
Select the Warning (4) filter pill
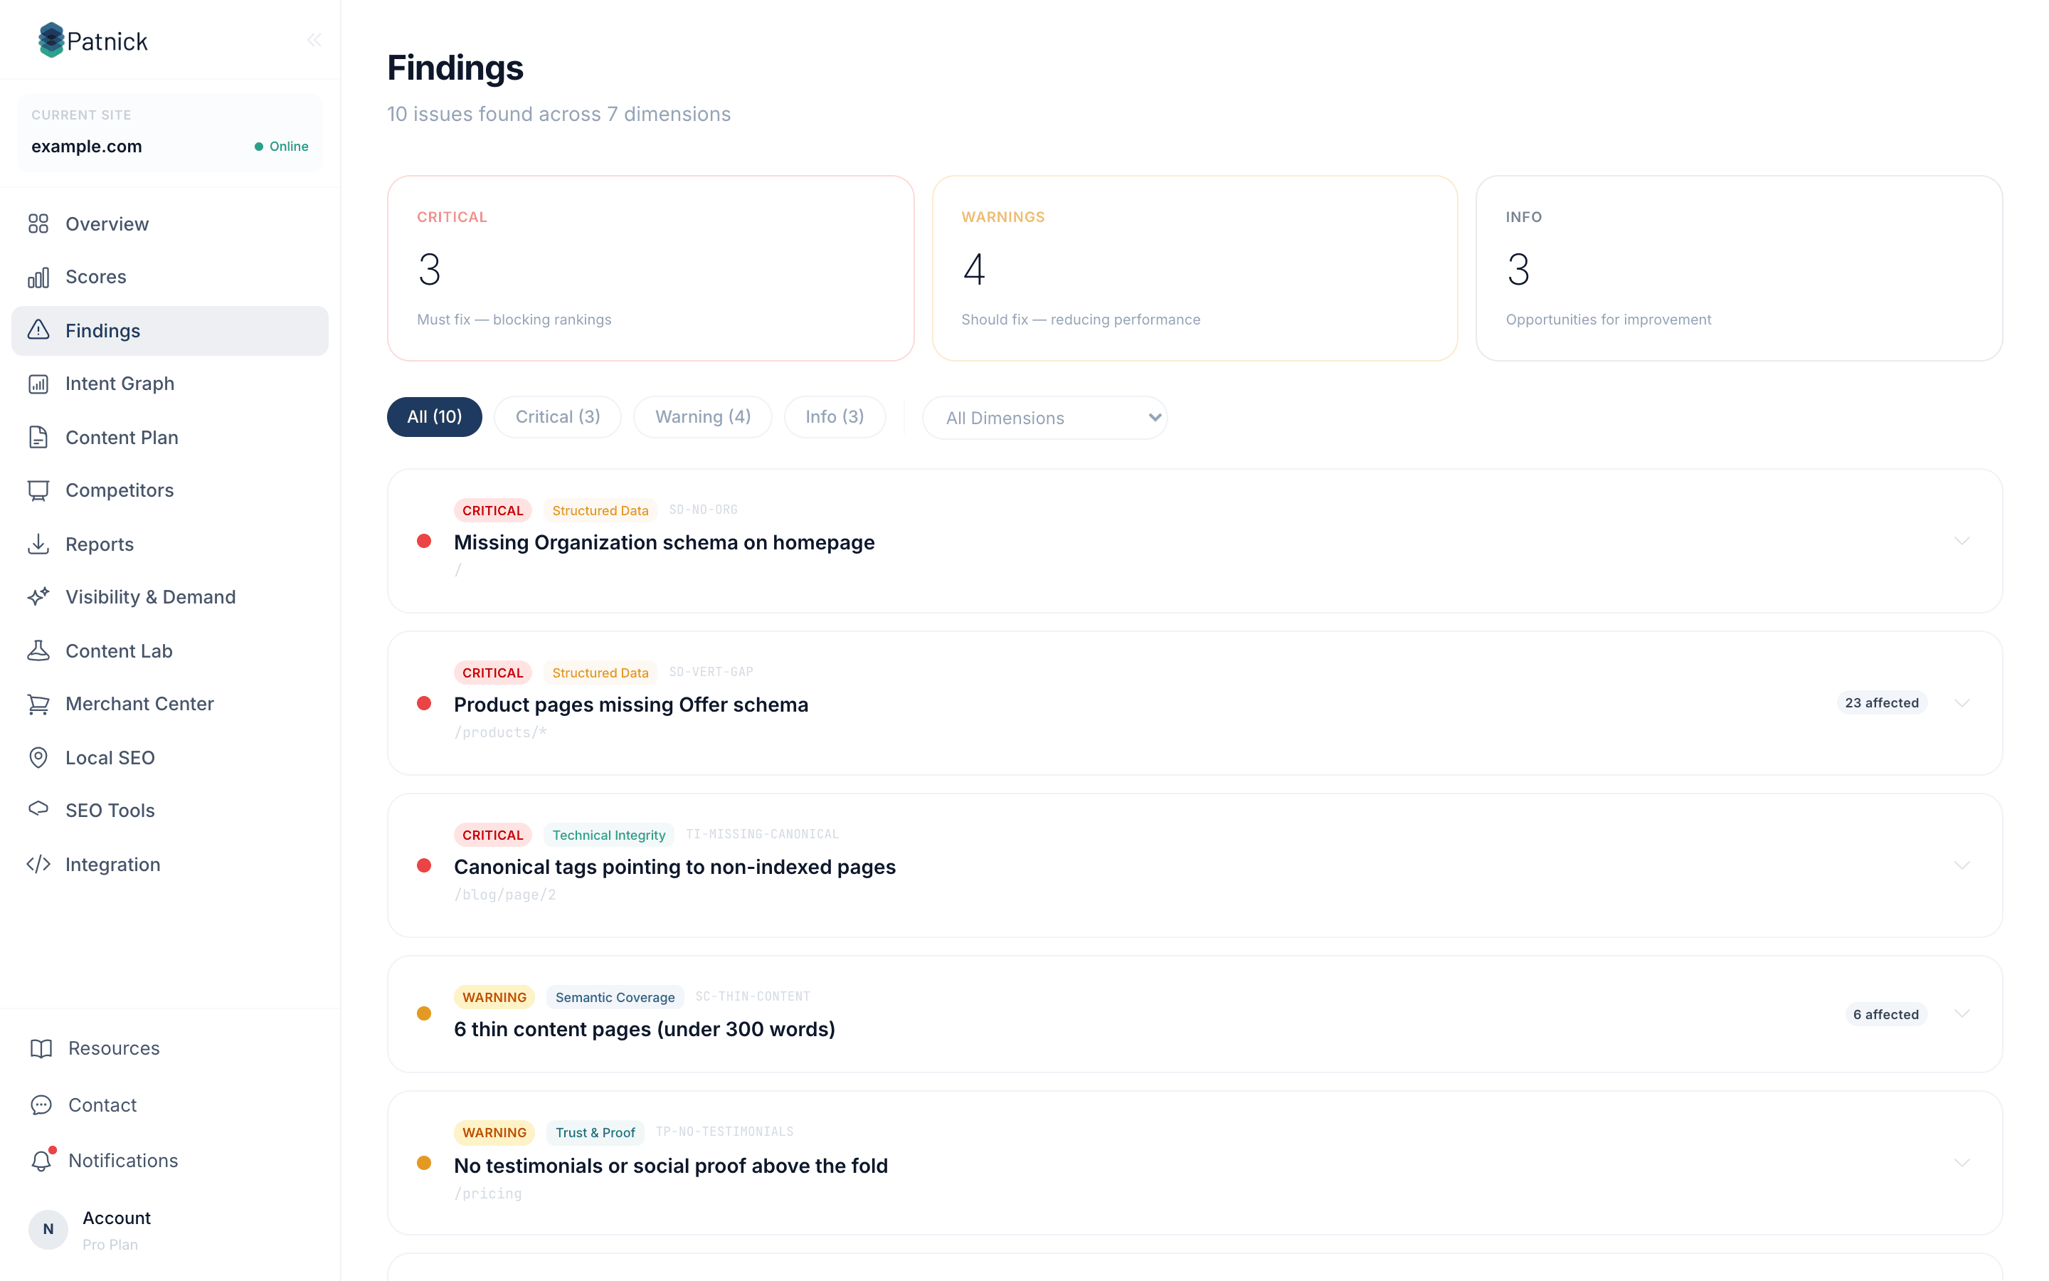[703, 417]
